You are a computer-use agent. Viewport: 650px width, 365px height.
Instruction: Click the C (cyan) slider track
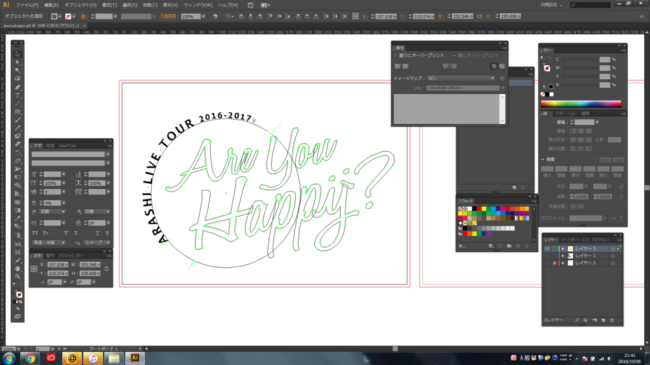(580, 60)
